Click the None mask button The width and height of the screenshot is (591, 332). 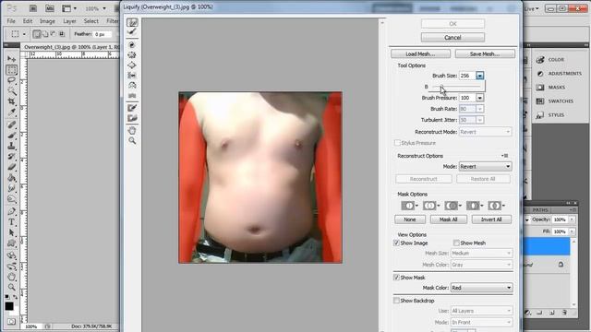(x=410, y=219)
